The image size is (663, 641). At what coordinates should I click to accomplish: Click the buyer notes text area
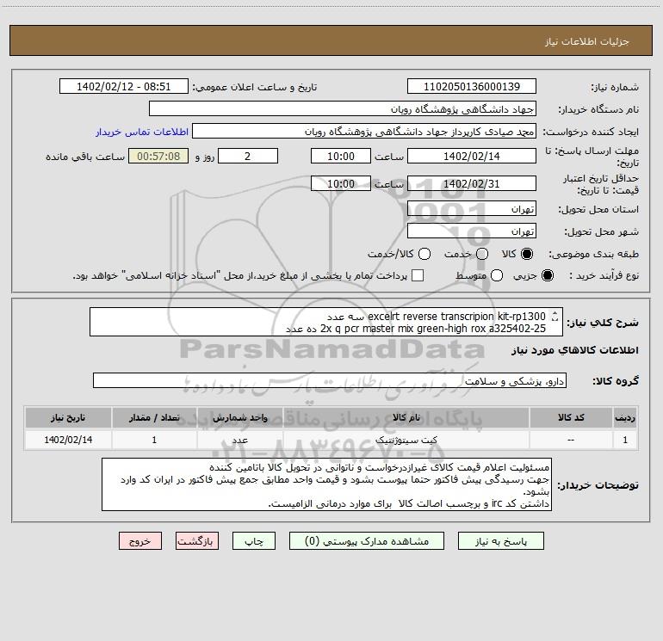327,484
